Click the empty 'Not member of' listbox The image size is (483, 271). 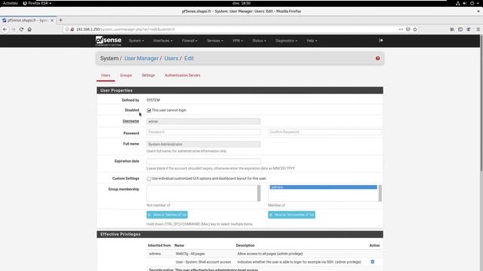(x=202, y=193)
